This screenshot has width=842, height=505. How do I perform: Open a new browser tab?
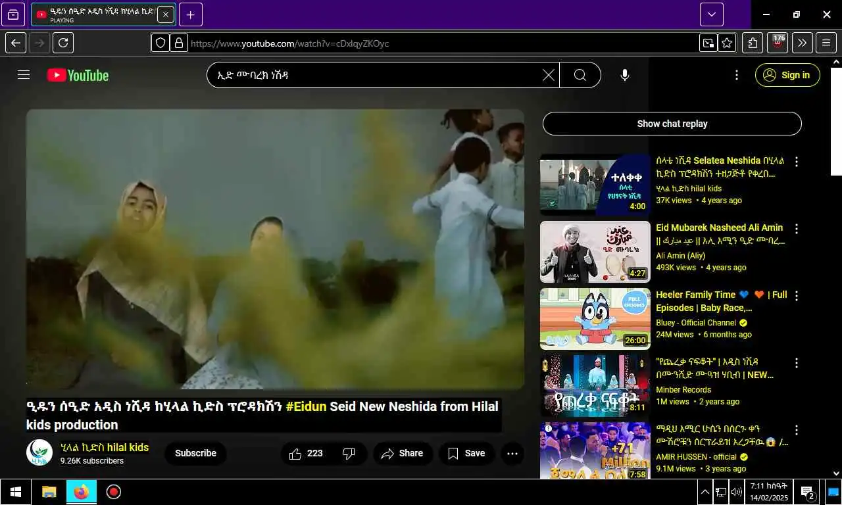191,14
